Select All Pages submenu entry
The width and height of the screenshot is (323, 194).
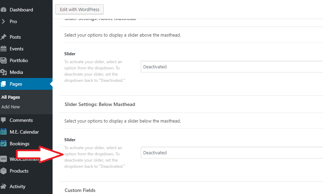point(11,97)
